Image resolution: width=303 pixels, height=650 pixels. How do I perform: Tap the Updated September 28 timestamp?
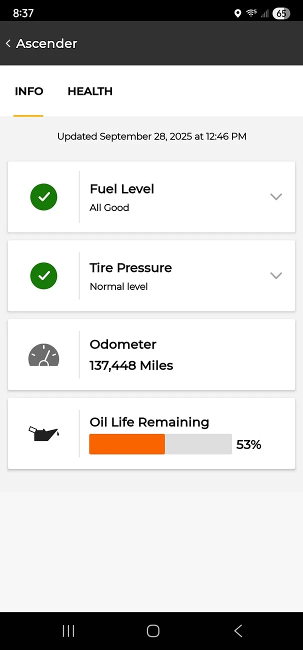point(151,136)
